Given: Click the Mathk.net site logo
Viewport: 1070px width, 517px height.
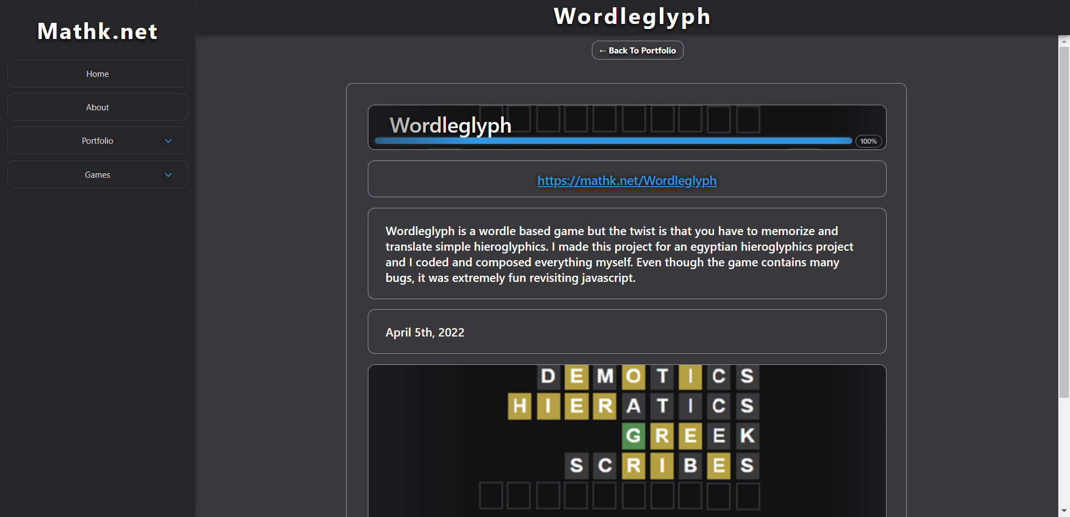Looking at the screenshot, I should coord(98,32).
